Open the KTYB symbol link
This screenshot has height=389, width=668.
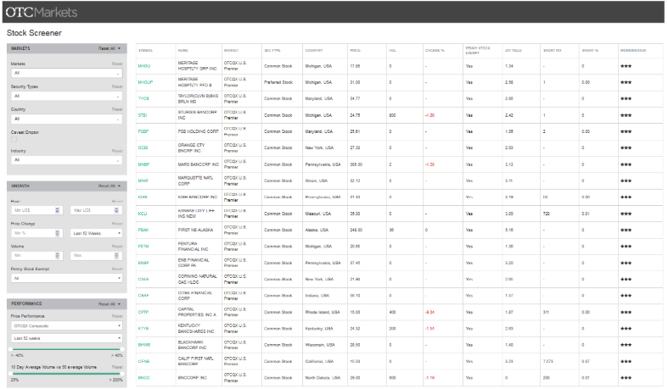click(143, 329)
